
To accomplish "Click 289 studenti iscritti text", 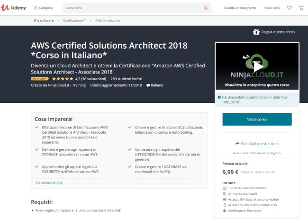I will point(127,79).
